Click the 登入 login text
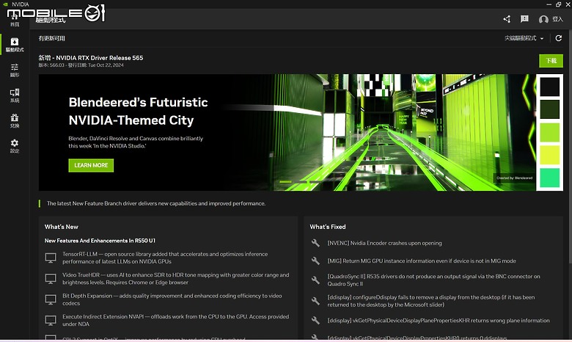The width and height of the screenshot is (572, 342). [557, 19]
